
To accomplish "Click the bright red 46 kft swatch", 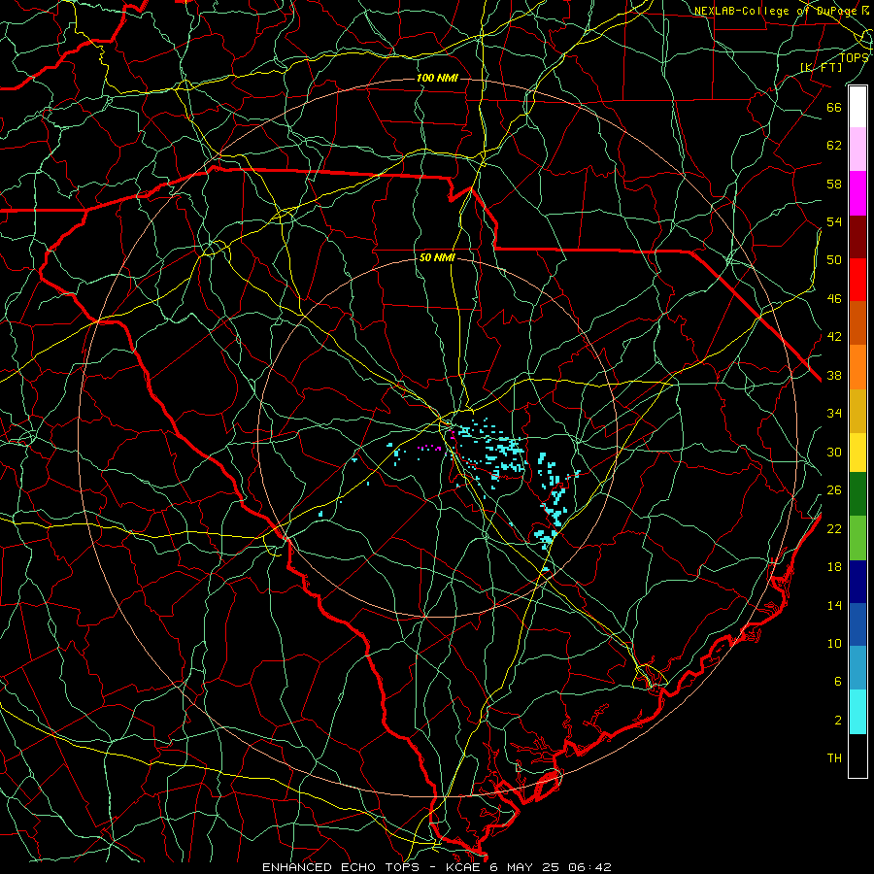I will tap(857, 280).
